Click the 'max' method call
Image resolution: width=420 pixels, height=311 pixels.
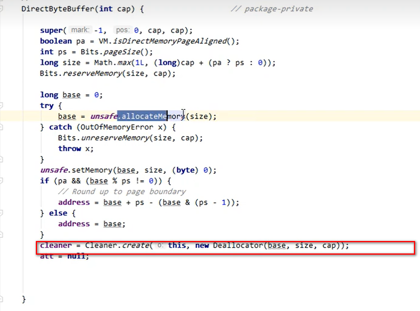coord(124,63)
